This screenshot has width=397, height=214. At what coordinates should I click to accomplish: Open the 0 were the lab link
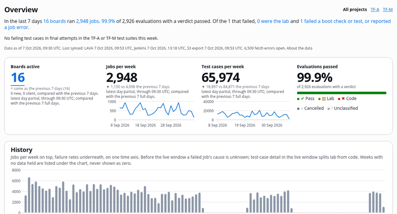tap(273, 21)
